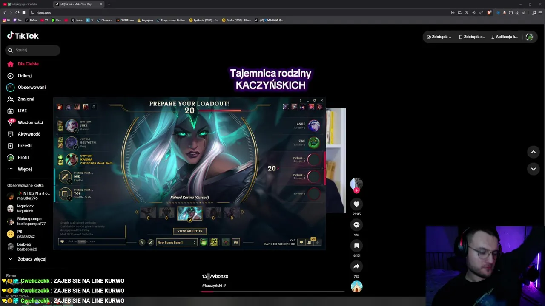The height and width of the screenshot is (306, 545).
Task: Click Jinx portrait in team list
Action: (x=72, y=125)
